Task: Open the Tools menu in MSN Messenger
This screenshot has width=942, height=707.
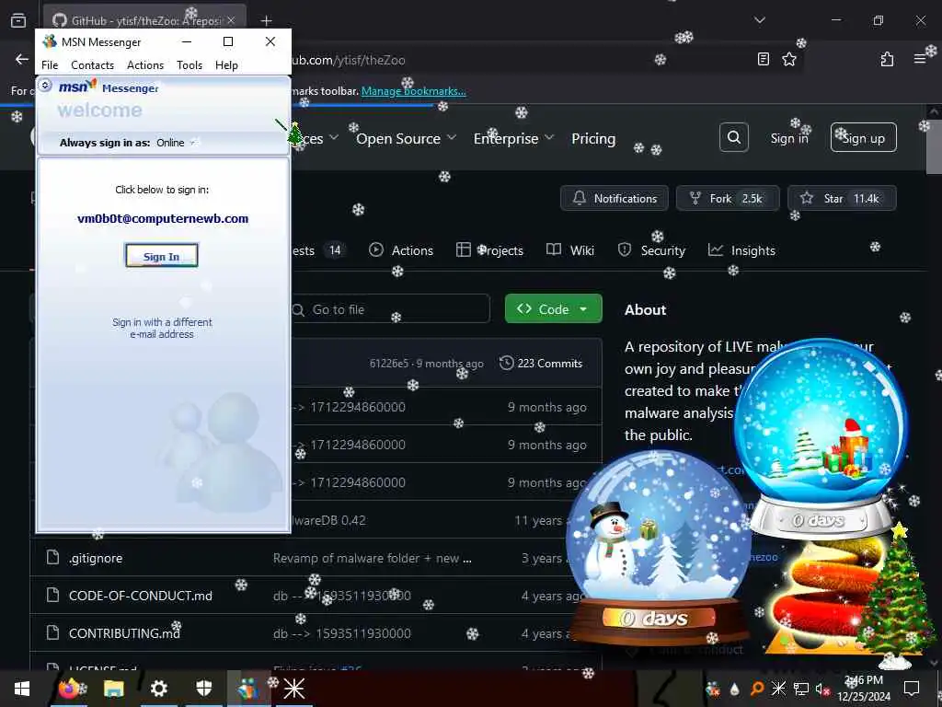Action: 190,65
